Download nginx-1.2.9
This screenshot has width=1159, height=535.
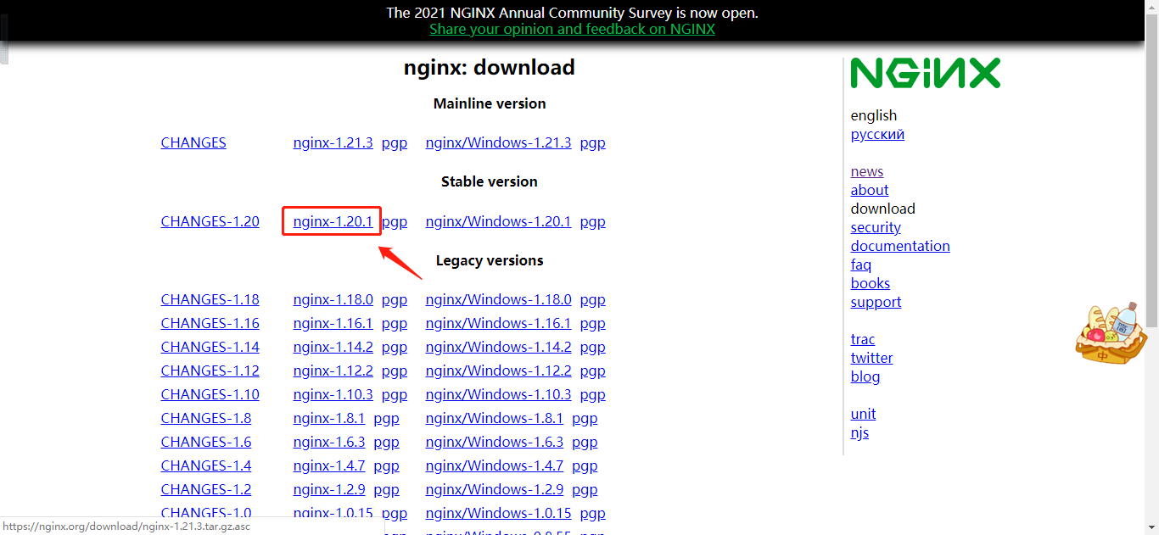[x=329, y=489]
